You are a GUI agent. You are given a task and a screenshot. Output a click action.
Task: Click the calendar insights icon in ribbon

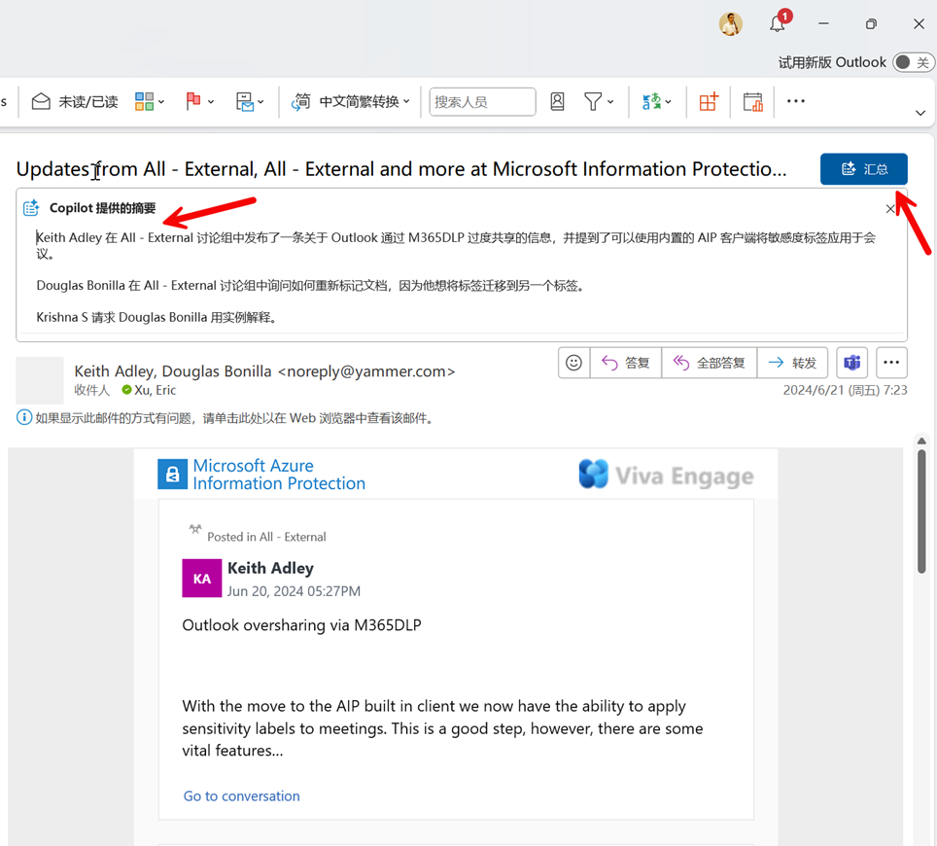(x=752, y=102)
